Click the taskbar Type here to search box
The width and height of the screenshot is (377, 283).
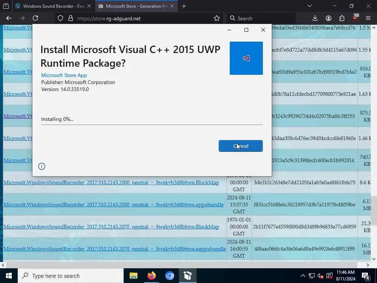click(71, 276)
